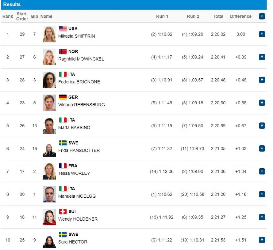The height and width of the screenshot is (250, 273).
Task: Click the Swiss flag icon
Action: 63,211
